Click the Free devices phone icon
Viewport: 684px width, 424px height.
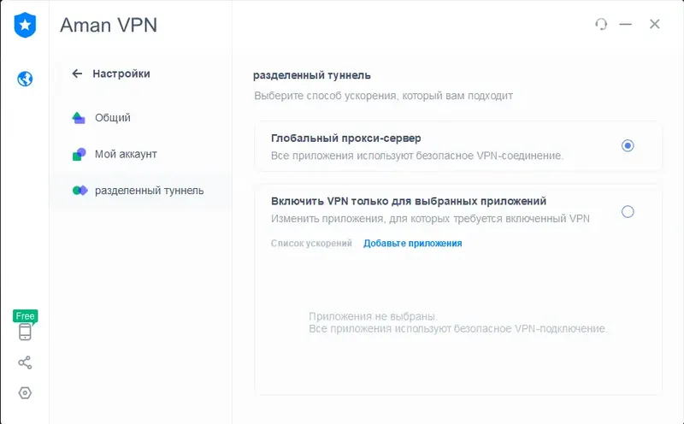pos(25,332)
